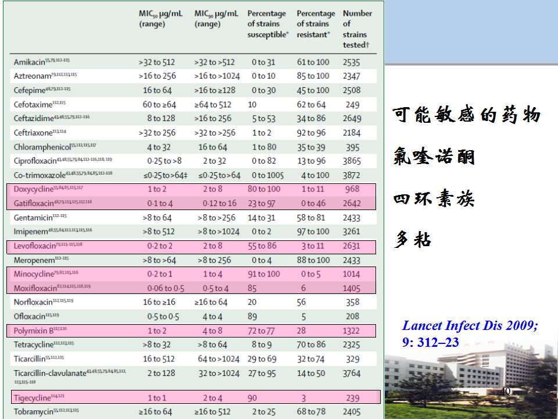Select the Ceftazidime row label
This screenshot has width=558, height=419.
point(34,119)
